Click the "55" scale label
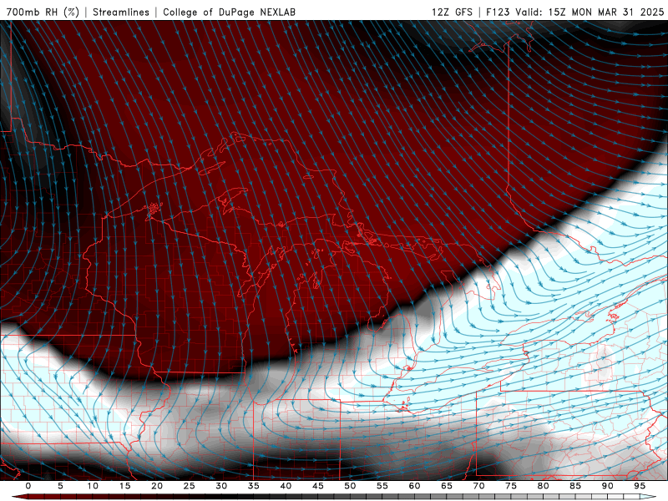668x501 pixels. (382, 486)
